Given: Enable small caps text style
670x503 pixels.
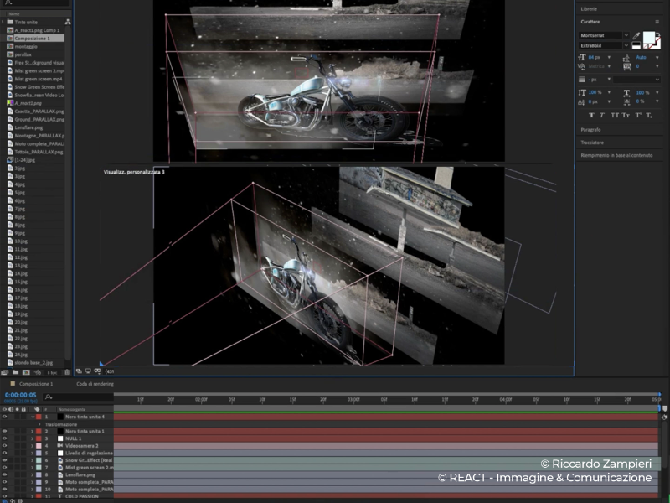Looking at the screenshot, I should pos(626,115).
